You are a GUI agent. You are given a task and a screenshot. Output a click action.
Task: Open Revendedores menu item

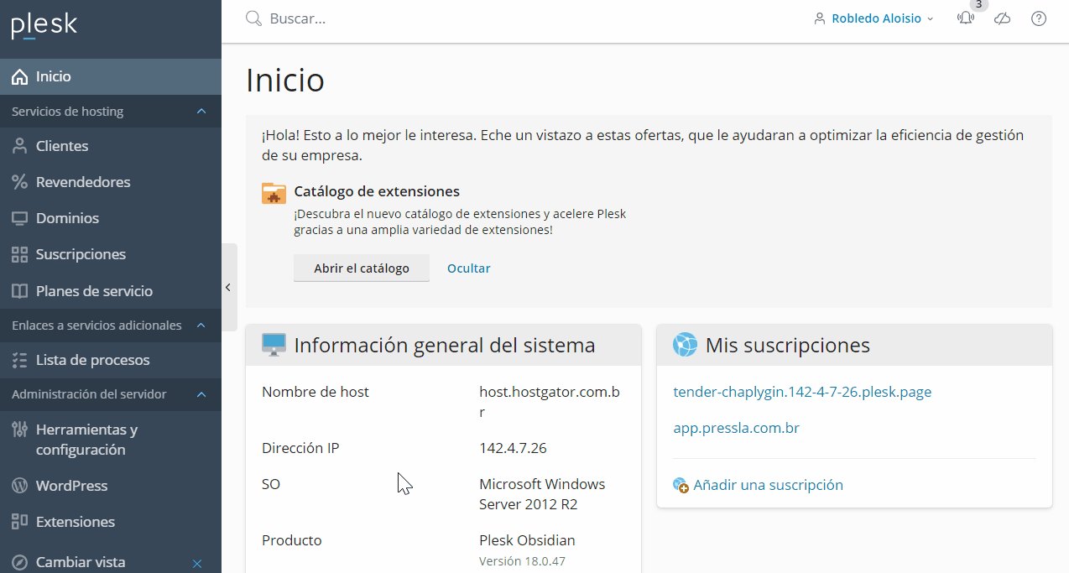tap(111, 182)
